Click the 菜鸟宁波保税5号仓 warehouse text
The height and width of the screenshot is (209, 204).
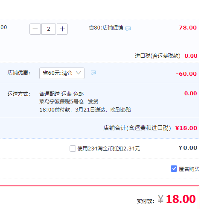pos(61,102)
